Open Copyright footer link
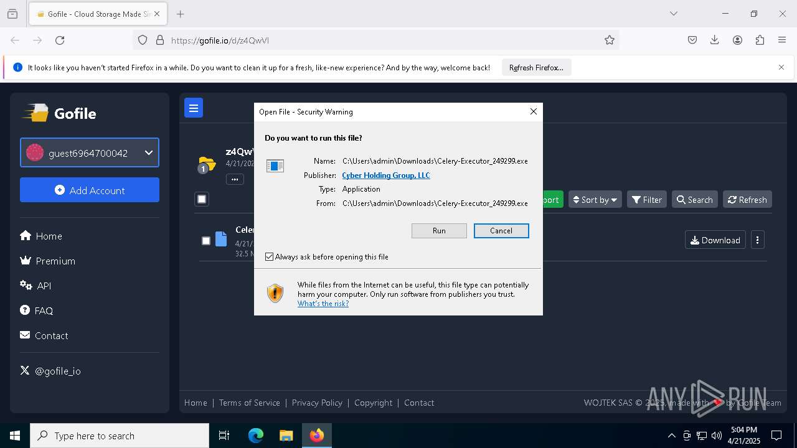This screenshot has width=797, height=448. tap(373, 403)
